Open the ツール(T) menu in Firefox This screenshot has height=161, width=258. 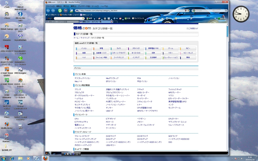pyautogui.click(x=95, y=6)
